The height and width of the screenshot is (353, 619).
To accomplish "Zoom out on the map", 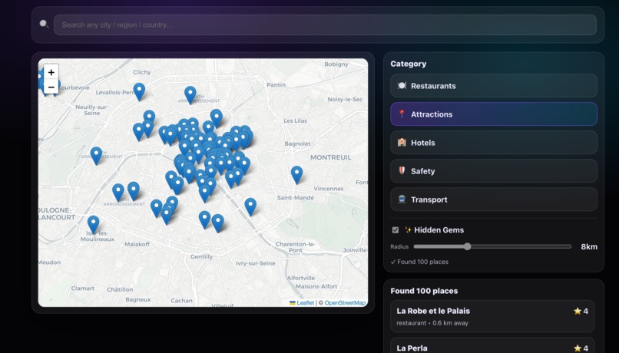I will 51,87.
